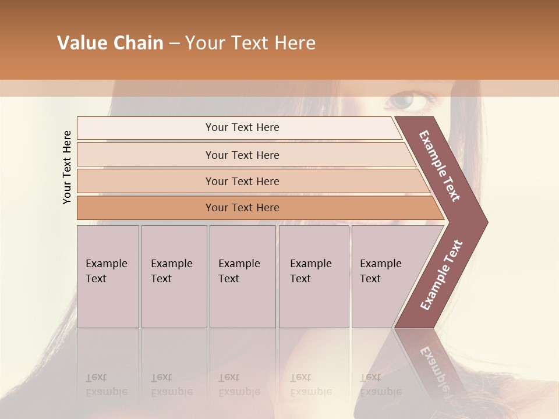This screenshot has height=419, width=559.
Task: Click the rightmost pointed "Example Text" box
Action: click(384, 276)
